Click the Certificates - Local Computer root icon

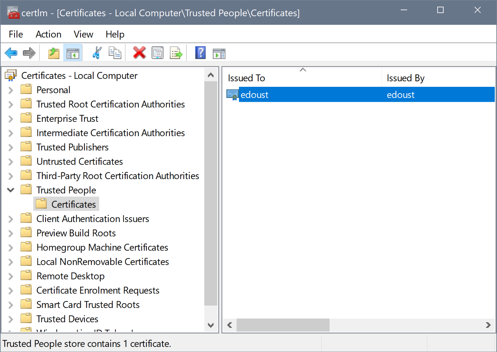click(x=11, y=76)
